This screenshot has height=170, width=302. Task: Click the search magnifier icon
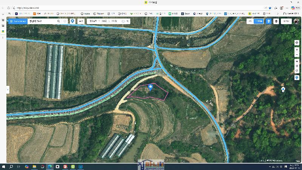click(59, 22)
